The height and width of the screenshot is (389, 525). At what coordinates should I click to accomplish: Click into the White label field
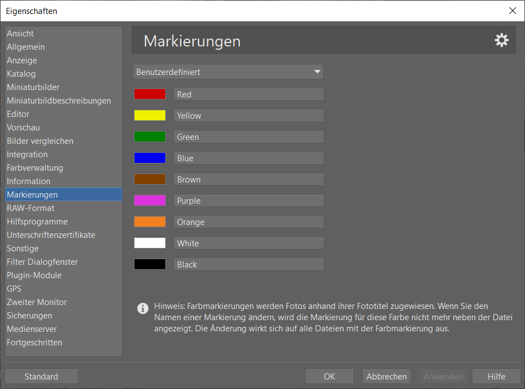(248, 243)
